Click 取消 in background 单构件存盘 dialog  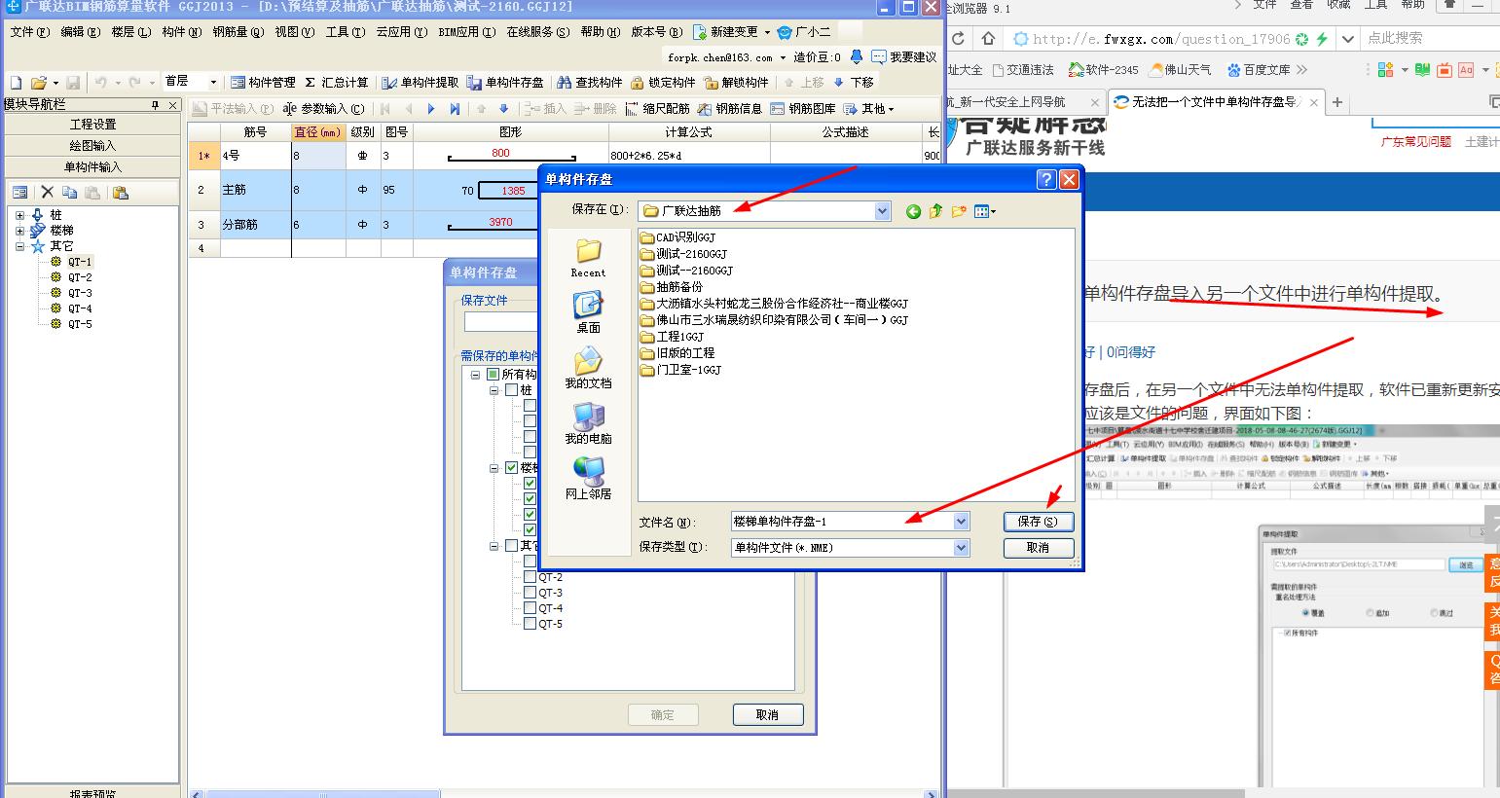[768, 715]
